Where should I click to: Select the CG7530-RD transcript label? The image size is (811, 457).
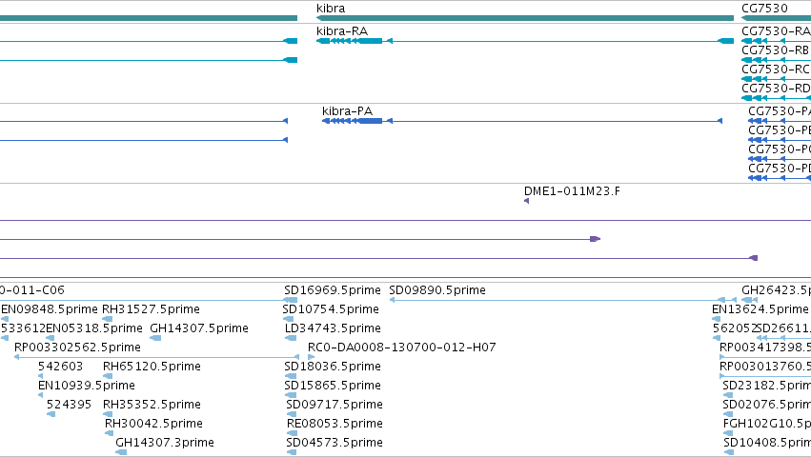coord(776,89)
